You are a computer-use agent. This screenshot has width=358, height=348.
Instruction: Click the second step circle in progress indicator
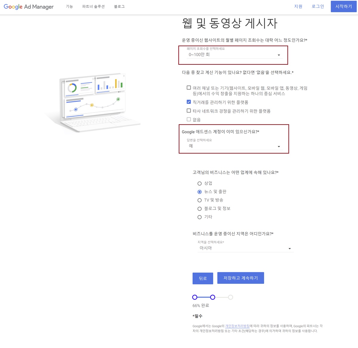click(x=212, y=297)
